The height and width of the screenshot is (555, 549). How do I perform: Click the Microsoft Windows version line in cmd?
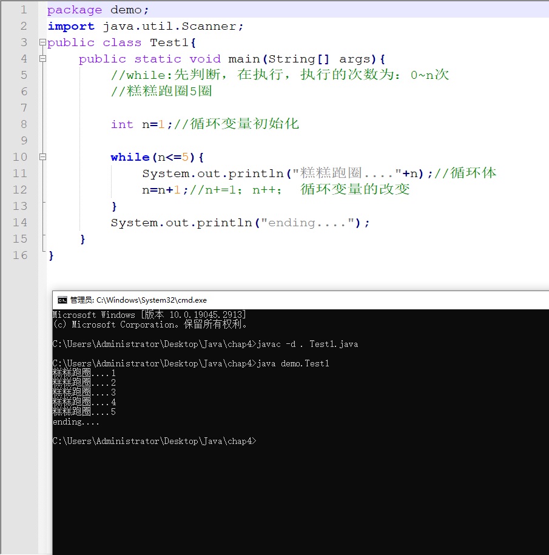pos(149,315)
